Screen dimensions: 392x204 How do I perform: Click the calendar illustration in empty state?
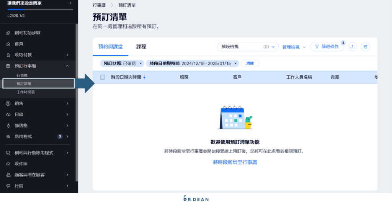(x=235, y=118)
